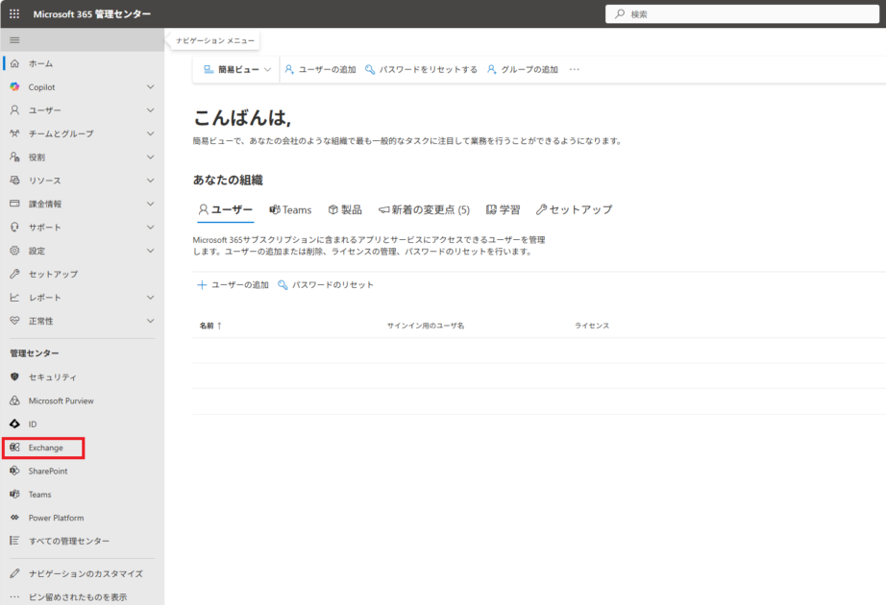Expand the サポート chevron
This screenshot has width=886, height=605.
(x=150, y=227)
